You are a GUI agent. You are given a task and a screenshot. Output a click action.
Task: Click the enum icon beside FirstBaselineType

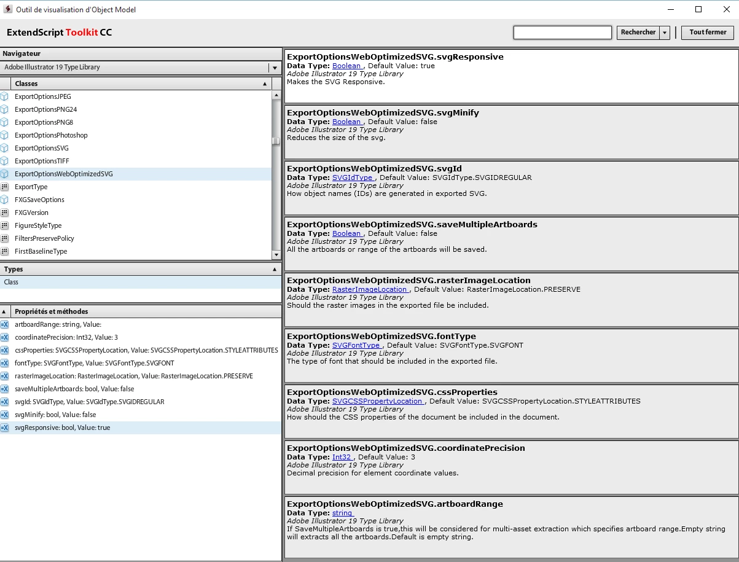coord(5,251)
